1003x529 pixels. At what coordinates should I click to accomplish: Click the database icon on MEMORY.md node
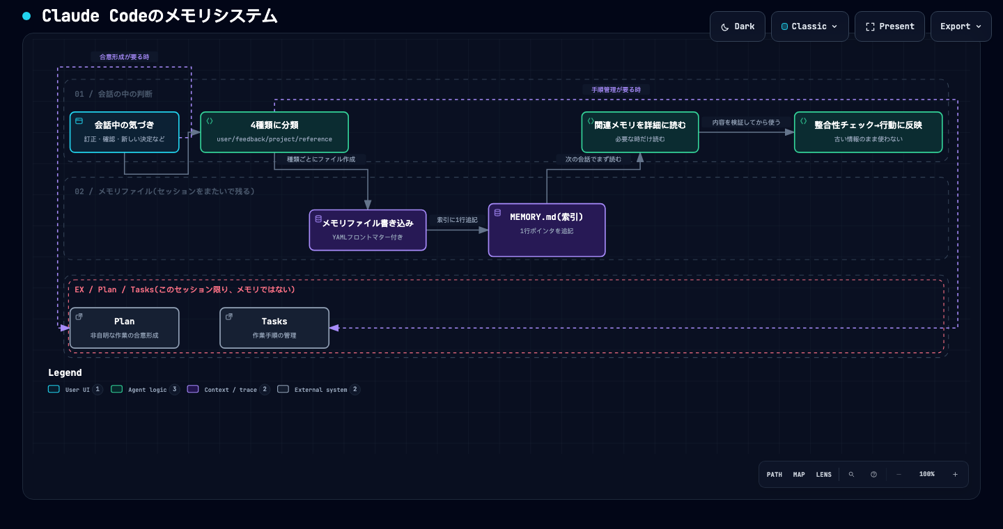pos(497,212)
